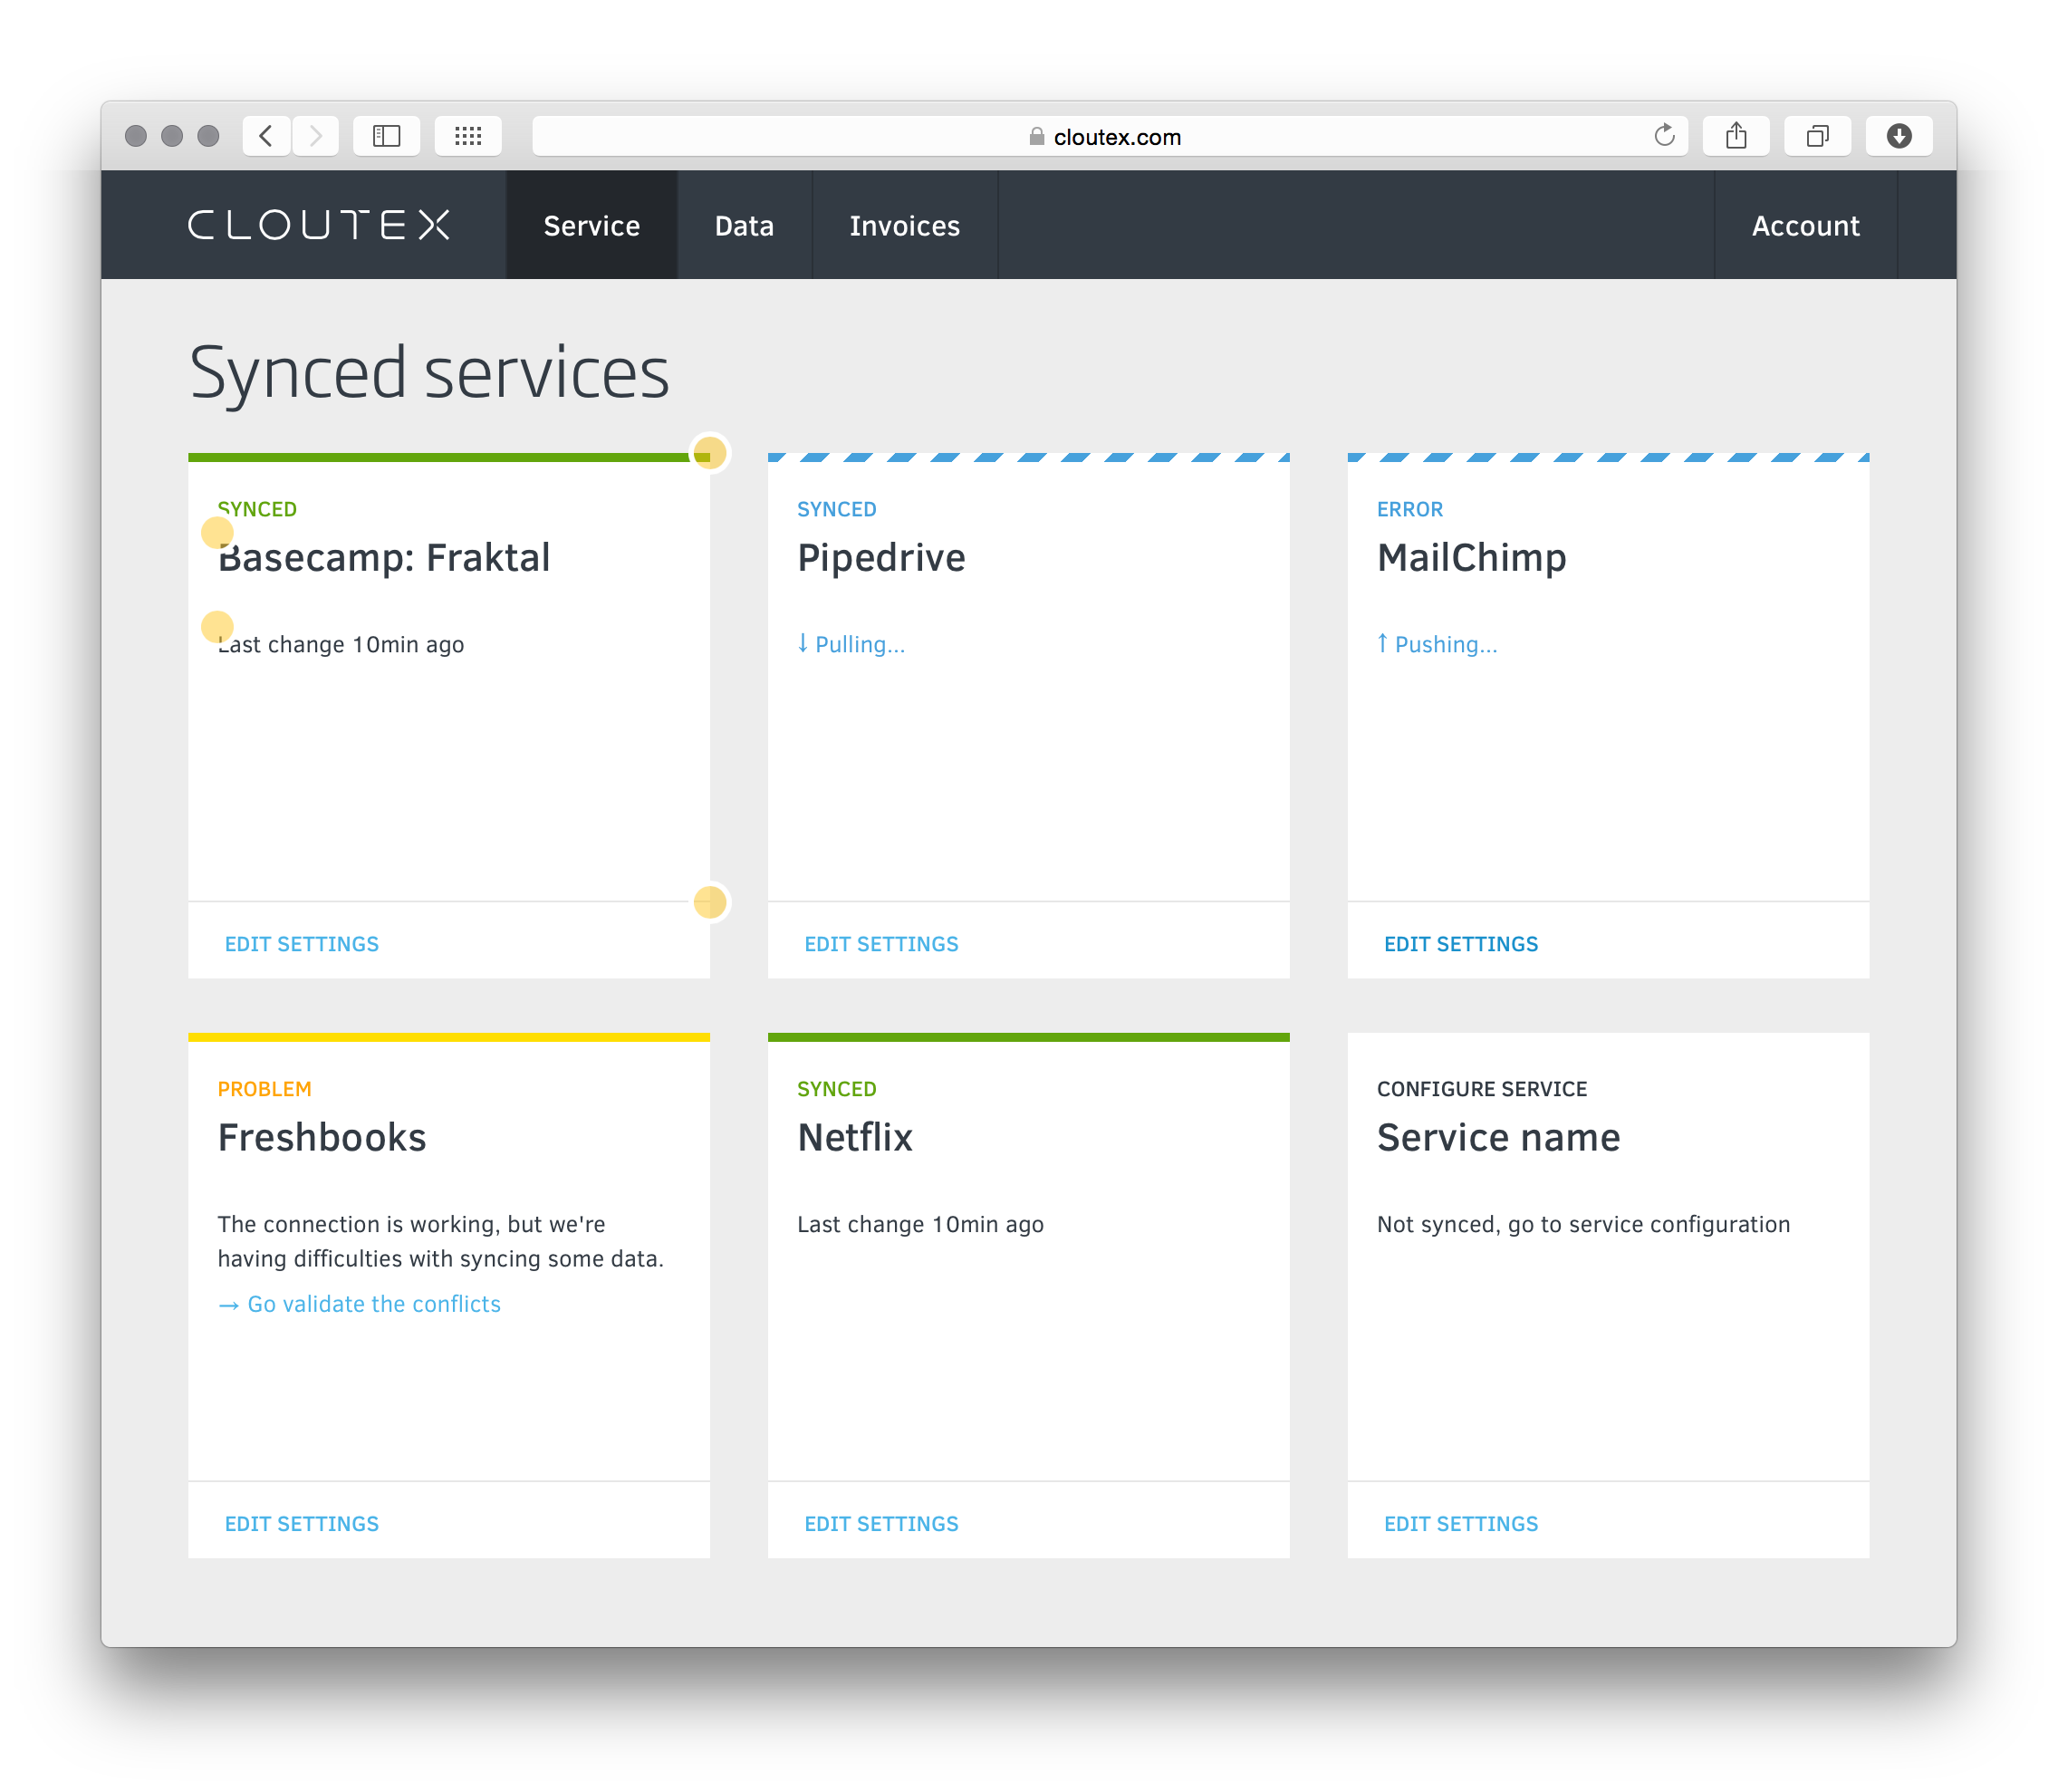This screenshot has height=1792, width=2058.
Task: Toggle the browser sidebar icon
Action: (x=387, y=136)
